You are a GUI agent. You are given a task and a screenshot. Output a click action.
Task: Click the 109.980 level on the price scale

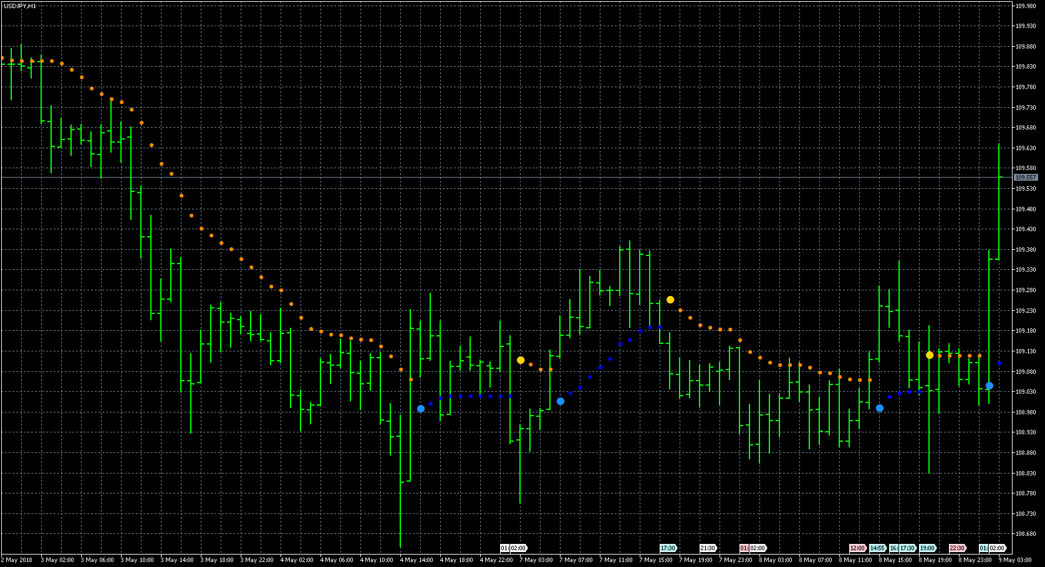(1026, 6)
